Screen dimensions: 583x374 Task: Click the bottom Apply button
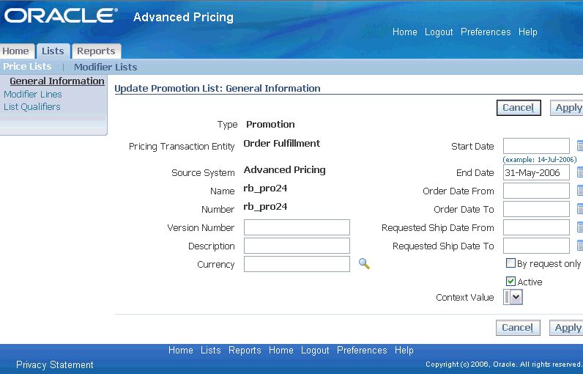(566, 328)
